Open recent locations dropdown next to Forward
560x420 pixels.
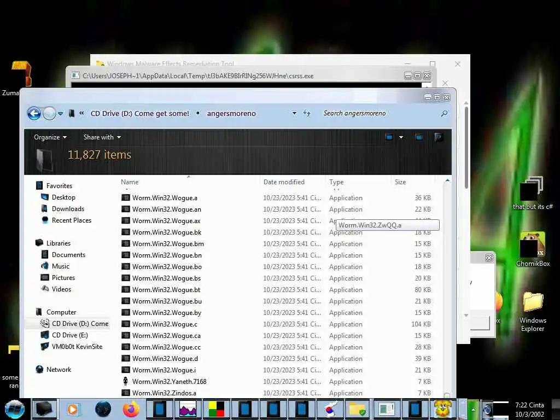(x=60, y=114)
